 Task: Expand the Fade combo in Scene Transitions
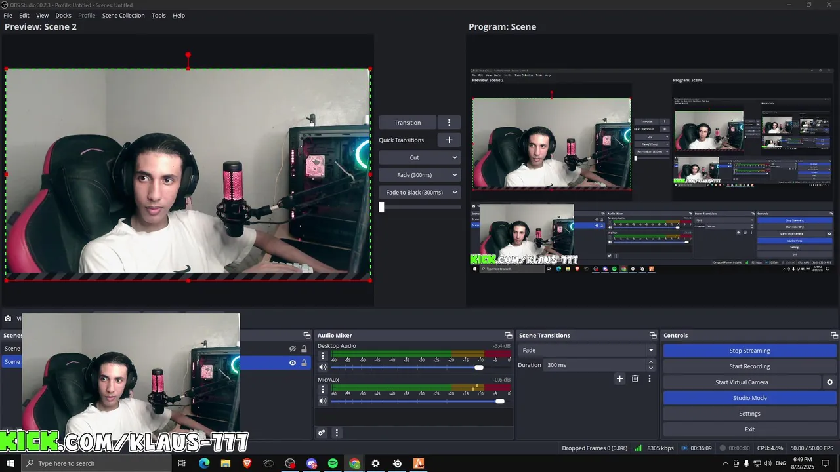[x=587, y=350]
